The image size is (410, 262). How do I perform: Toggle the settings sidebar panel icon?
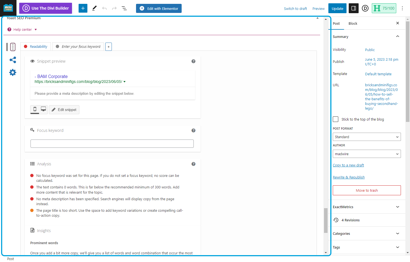(354, 8)
